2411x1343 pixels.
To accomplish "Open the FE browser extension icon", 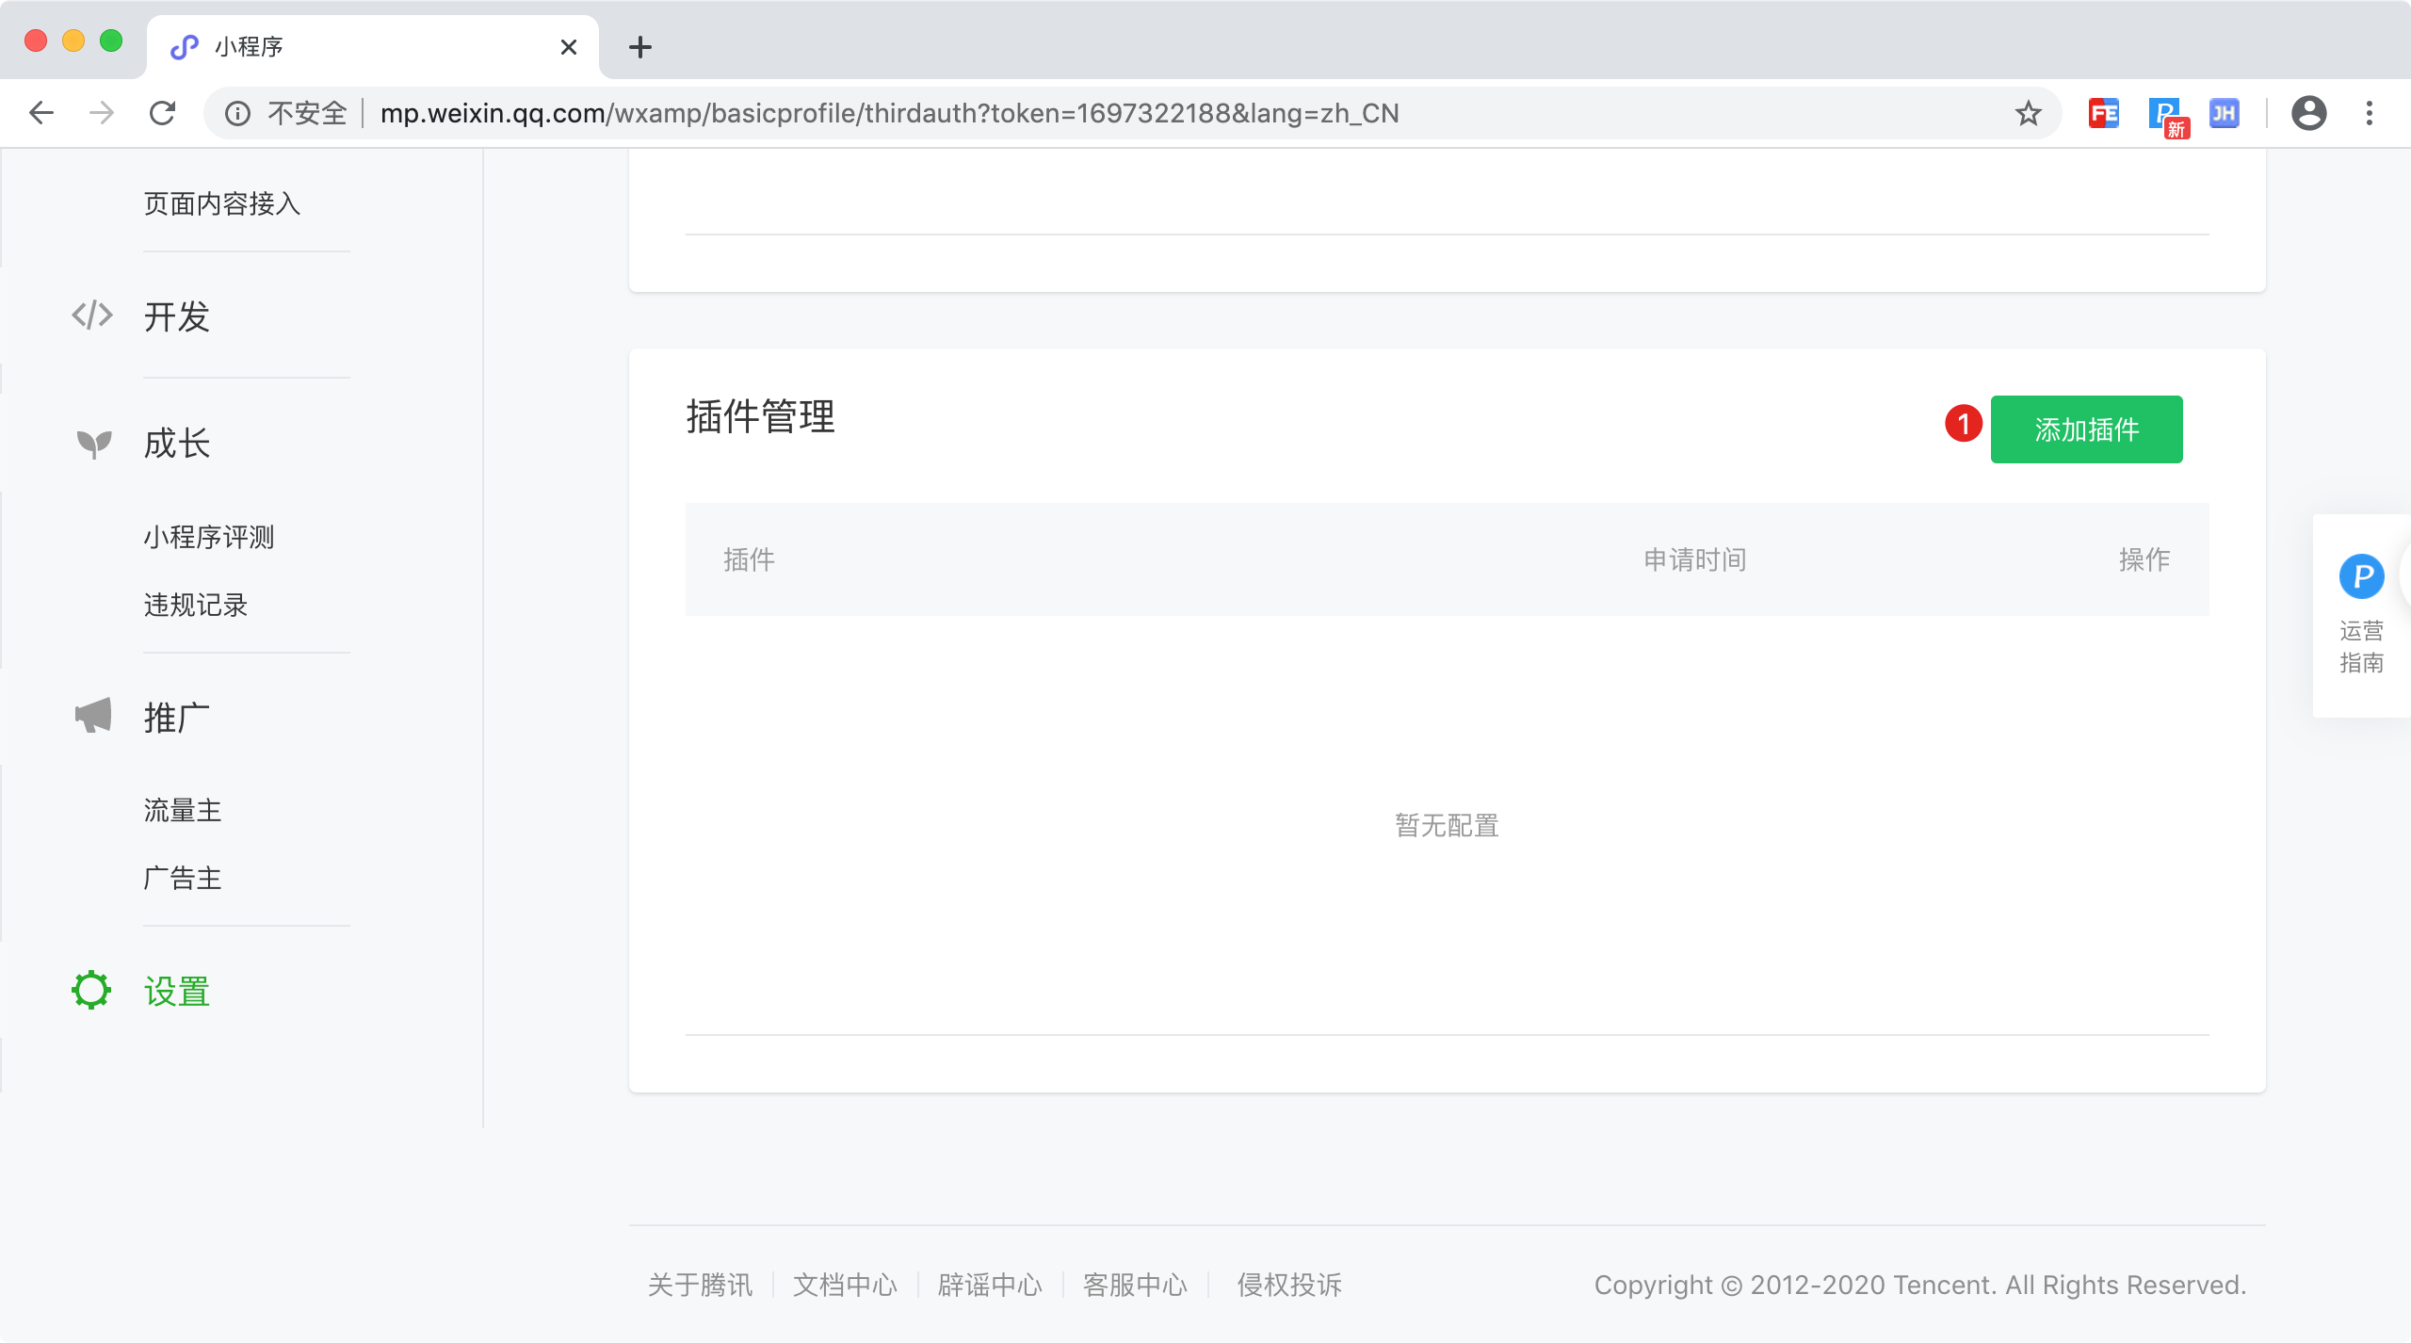I will click(2103, 114).
